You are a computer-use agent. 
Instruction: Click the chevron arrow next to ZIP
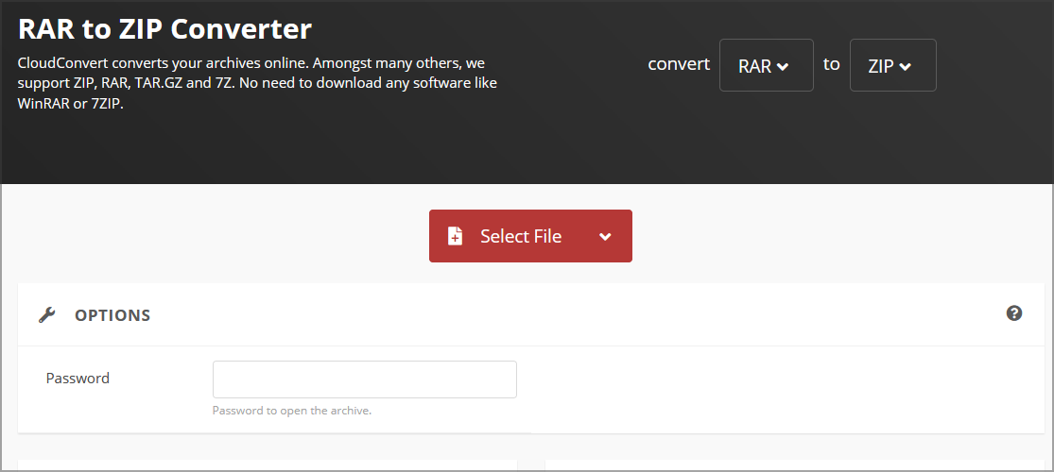906,67
